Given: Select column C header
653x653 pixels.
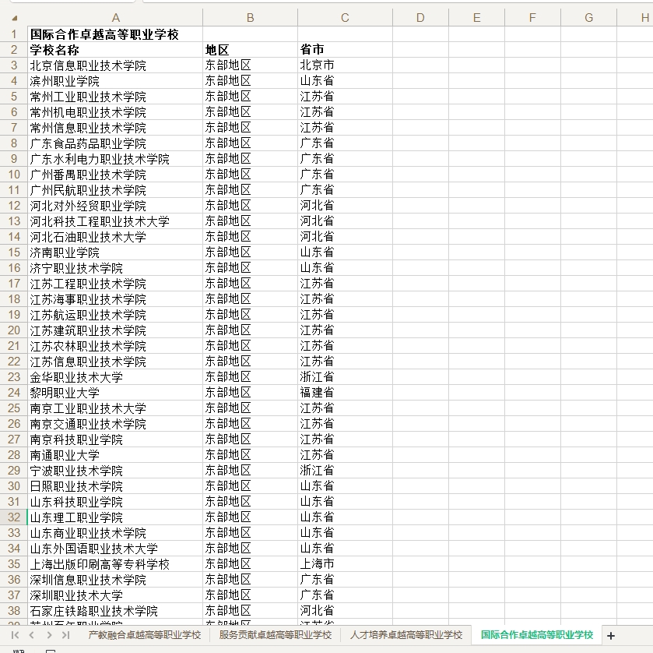Looking at the screenshot, I should [x=345, y=17].
